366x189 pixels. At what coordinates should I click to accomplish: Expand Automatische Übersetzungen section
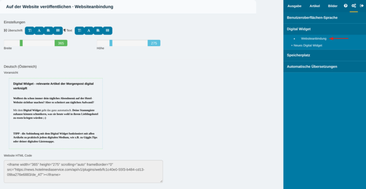click(x=325, y=67)
